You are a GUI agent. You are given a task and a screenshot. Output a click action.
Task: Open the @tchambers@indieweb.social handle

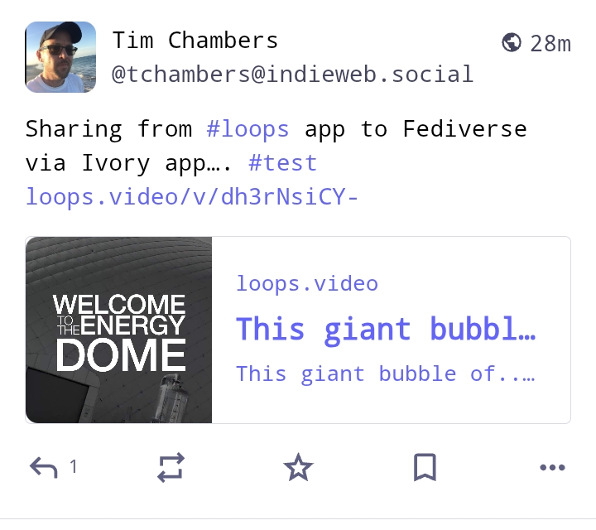[293, 75]
